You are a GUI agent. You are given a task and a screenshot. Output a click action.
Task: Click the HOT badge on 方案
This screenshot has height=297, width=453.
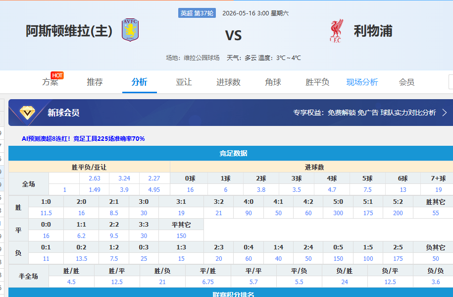point(57,75)
